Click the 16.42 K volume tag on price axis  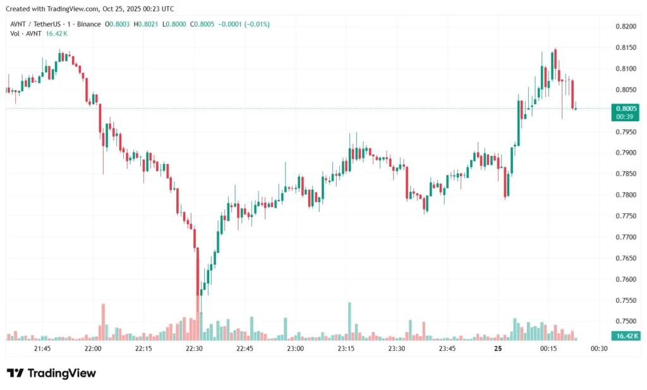tap(627, 336)
